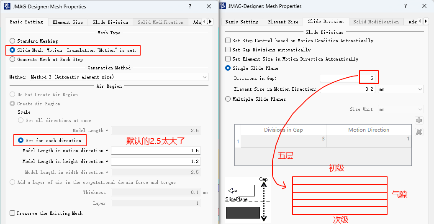This screenshot has height=224, width=434.
Task: Click the plus icon to add a slide plane row
Action: [x=419, y=120]
